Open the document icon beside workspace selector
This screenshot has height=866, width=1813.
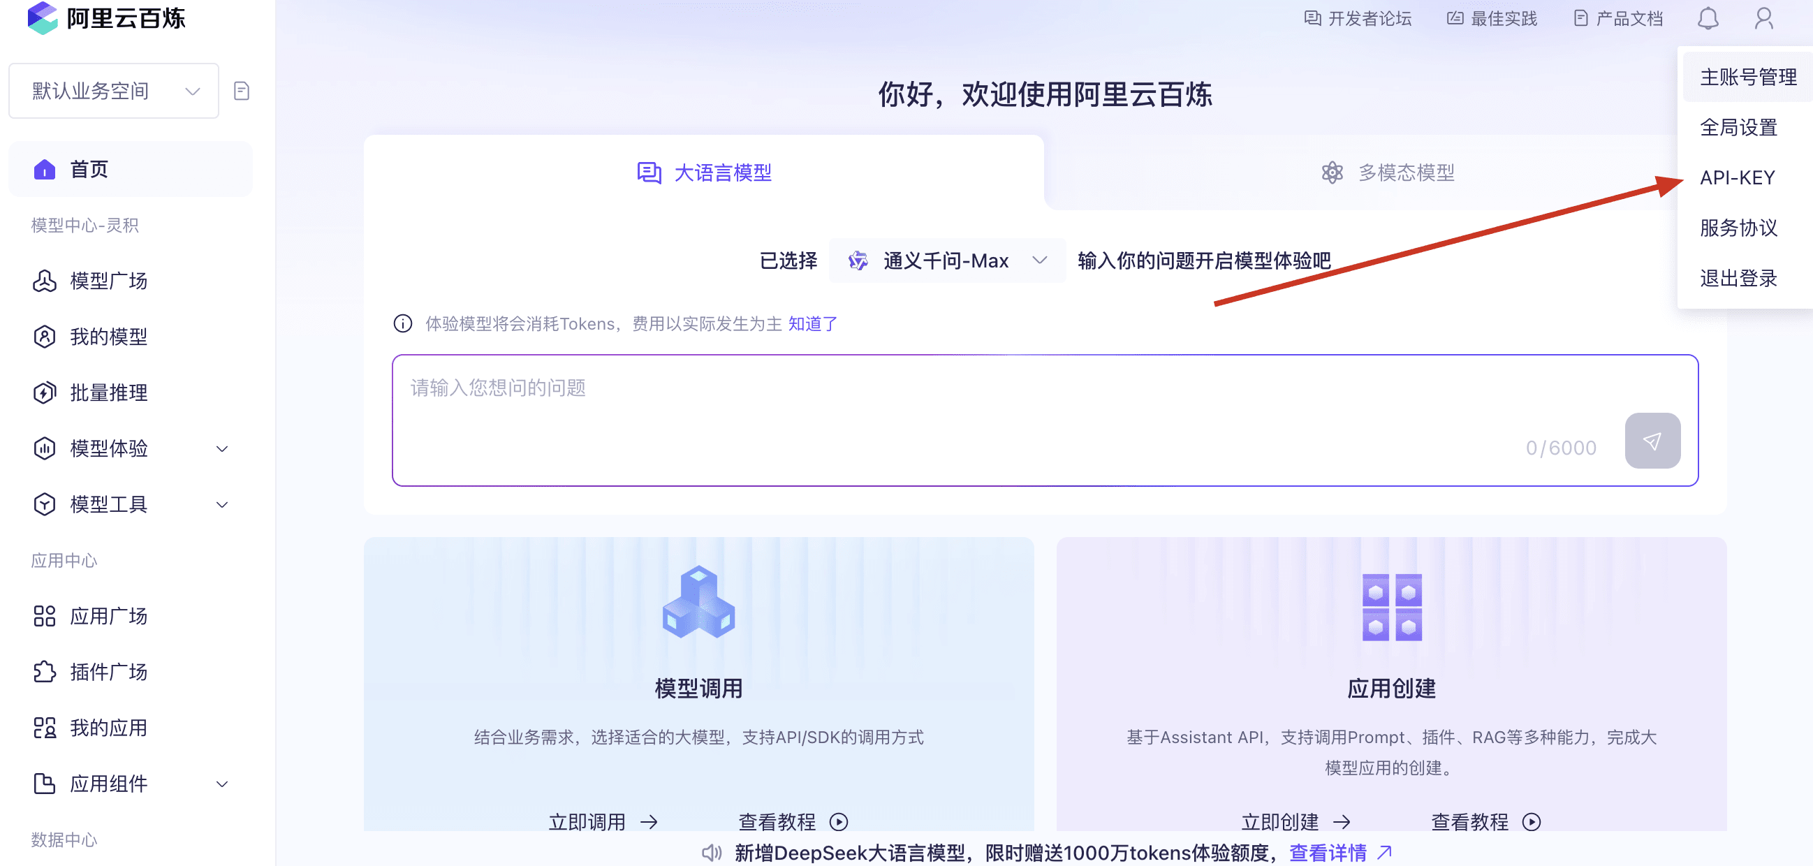click(x=242, y=91)
